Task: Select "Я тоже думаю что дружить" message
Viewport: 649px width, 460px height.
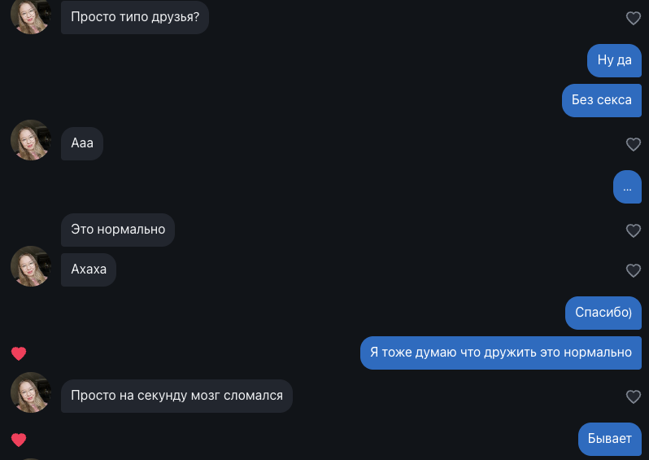Action: (x=500, y=353)
